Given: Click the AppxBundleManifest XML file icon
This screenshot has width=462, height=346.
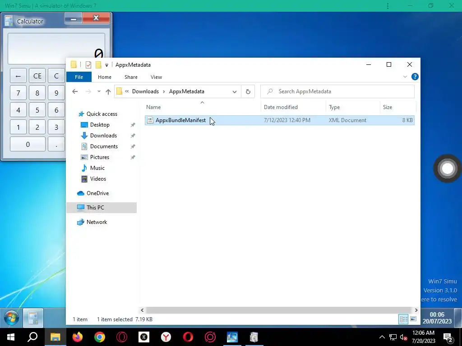Looking at the screenshot, I should [x=150, y=120].
